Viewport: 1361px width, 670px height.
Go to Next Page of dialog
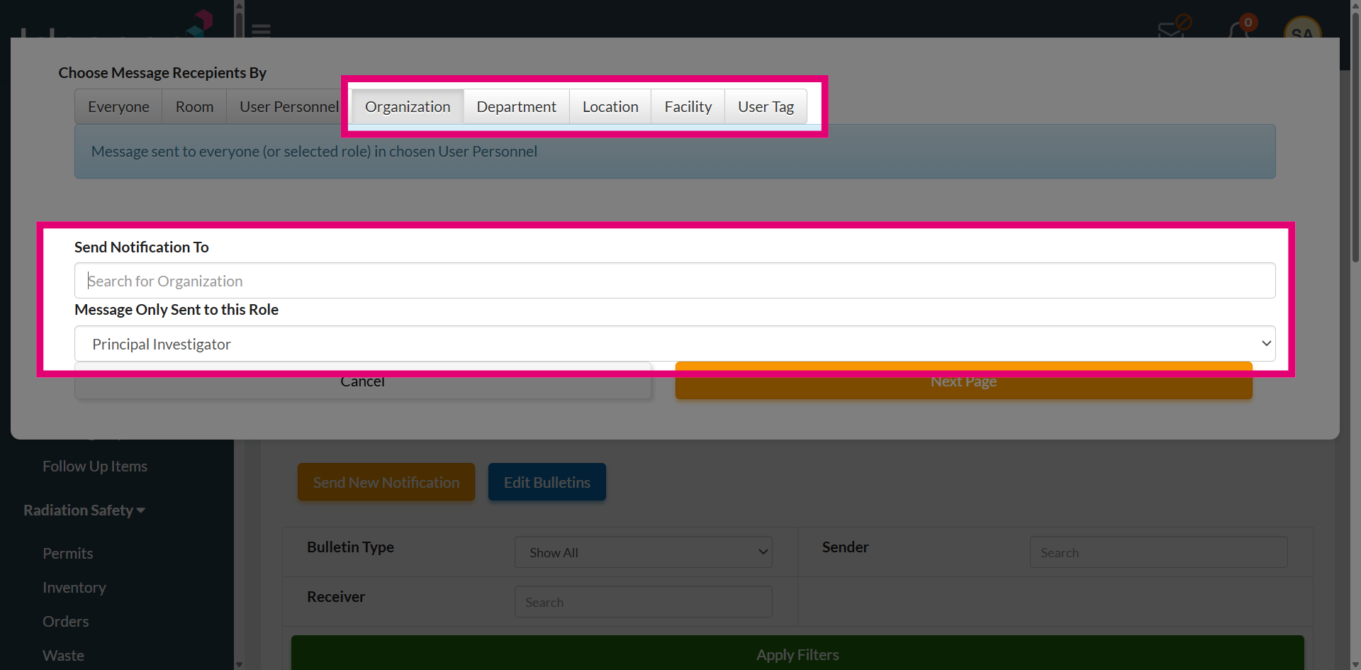click(x=963, y=381)
